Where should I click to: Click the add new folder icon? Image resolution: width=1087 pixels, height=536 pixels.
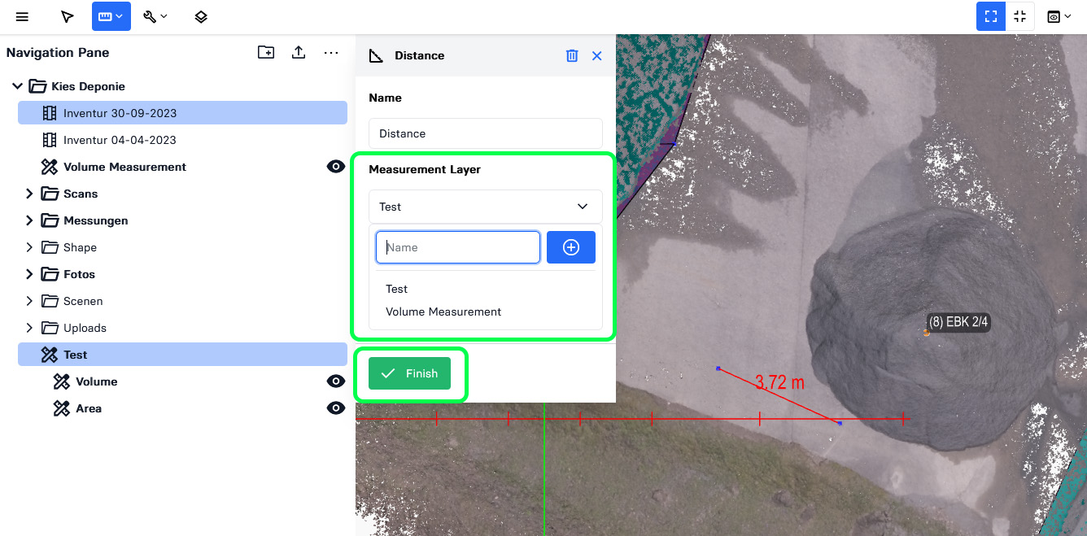266,53
